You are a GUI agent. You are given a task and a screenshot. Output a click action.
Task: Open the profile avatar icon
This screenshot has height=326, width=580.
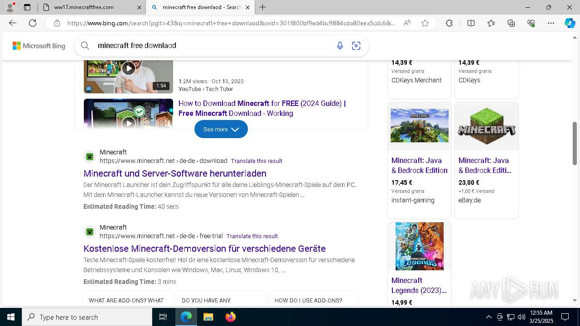tap(10, 7)
